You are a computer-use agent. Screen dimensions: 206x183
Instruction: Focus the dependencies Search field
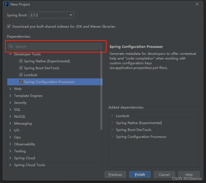coord(55,46)
